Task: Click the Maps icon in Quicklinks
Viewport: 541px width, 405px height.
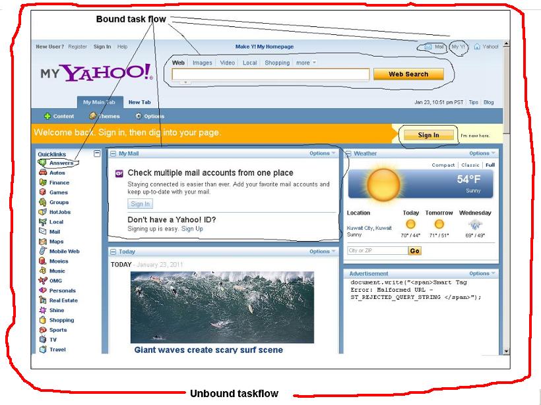Action: (x=42, y=242)
